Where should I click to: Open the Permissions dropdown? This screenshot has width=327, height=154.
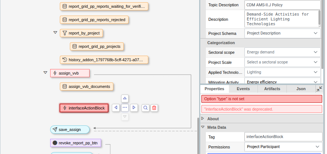(x=284, y=147)
